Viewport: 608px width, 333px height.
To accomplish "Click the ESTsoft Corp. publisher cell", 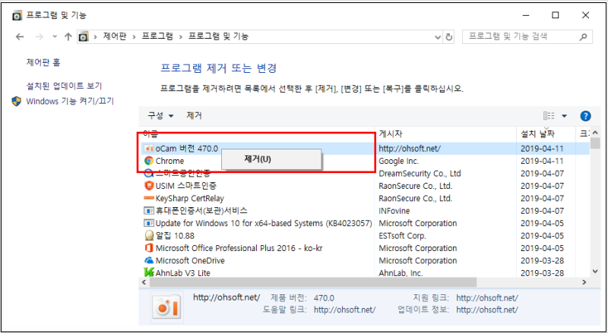I will (402, 236).
